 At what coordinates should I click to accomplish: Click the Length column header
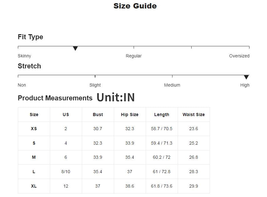coord(162,114)
